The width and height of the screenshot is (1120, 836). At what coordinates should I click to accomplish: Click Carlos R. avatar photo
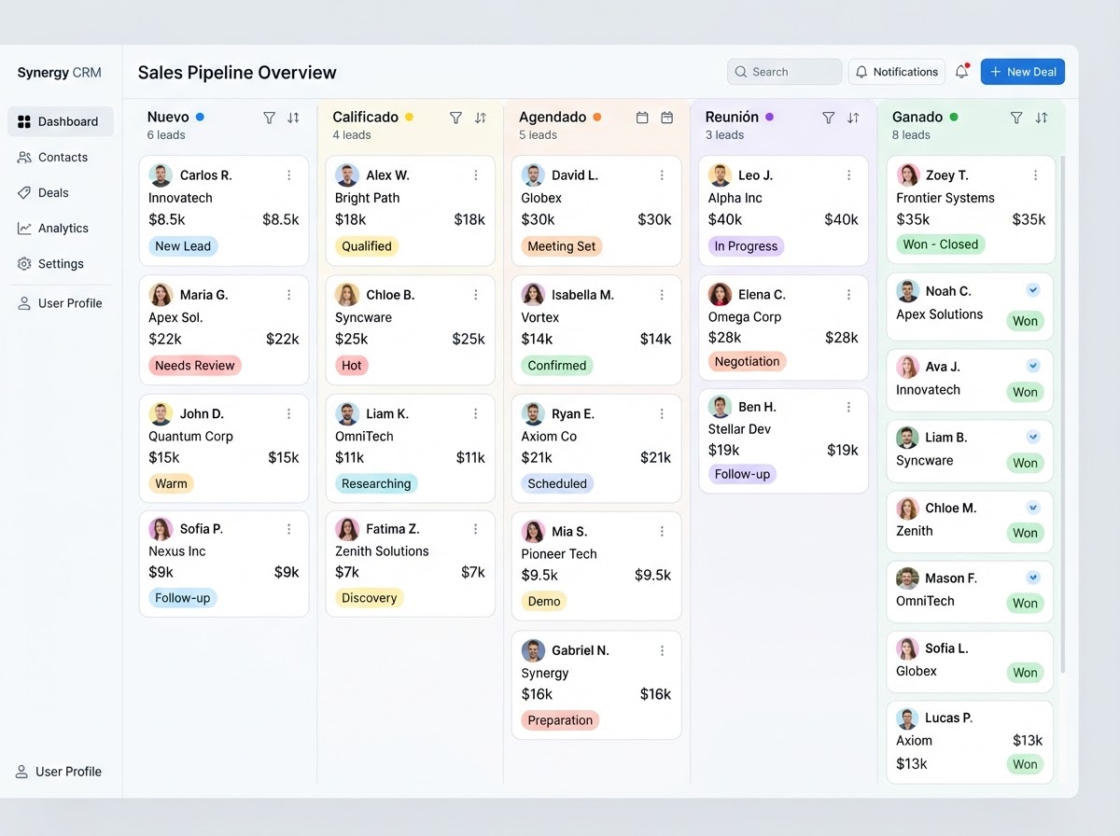point(161,175)
